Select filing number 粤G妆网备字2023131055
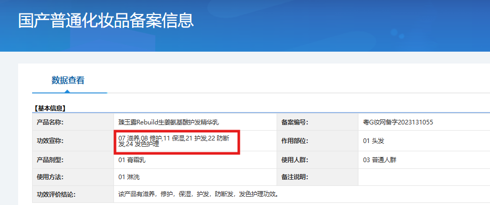 click(x=398, y=122)
